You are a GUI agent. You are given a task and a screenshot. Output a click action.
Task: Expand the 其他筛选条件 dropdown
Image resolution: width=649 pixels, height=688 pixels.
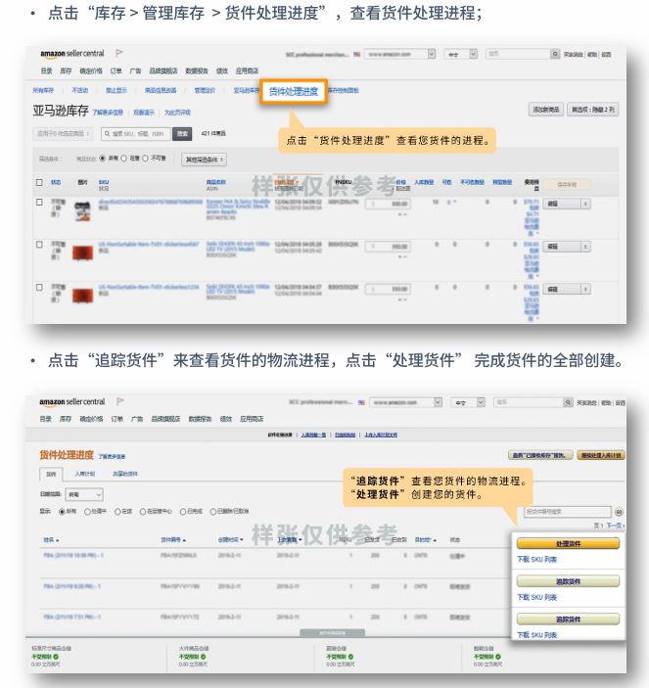coord(204,160)
